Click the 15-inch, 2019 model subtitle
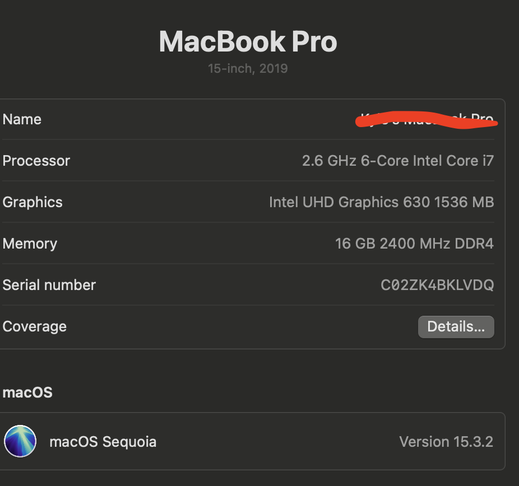The width and height of the screenshot is (519, 486). tap(248, 69)
